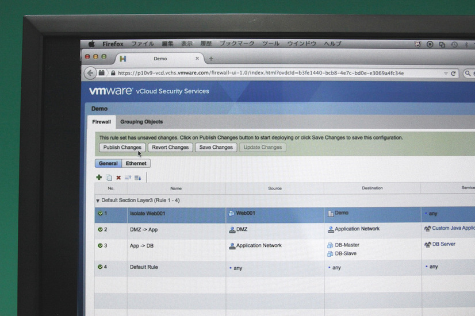The width and height of the screenshot is (475, 316).
Task: Click the padlock icon in address bar
Action: tap(113, 73)
